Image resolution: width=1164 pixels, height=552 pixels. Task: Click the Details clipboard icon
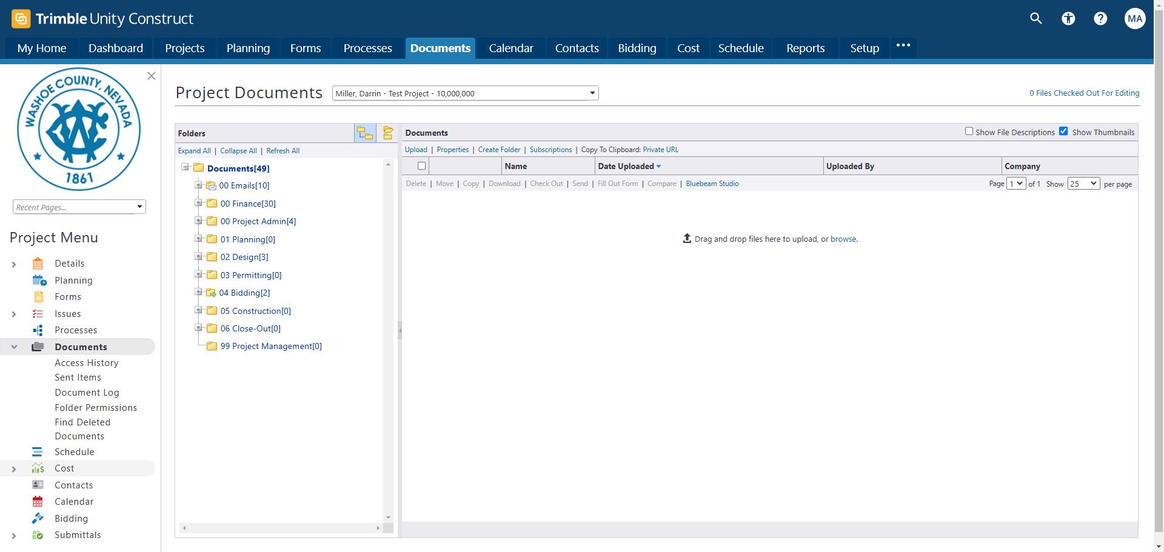coord(38,264)
